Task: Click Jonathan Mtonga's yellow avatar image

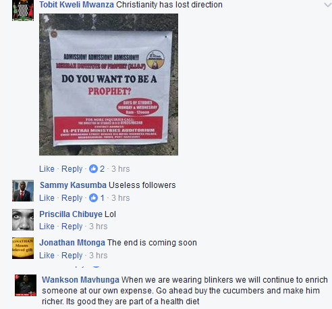Action: 23,248
